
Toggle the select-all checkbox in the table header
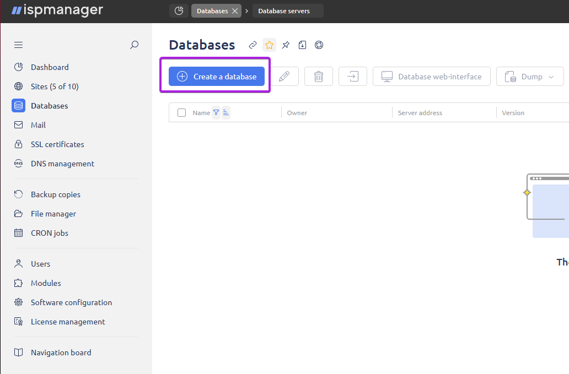pos(181,112)
